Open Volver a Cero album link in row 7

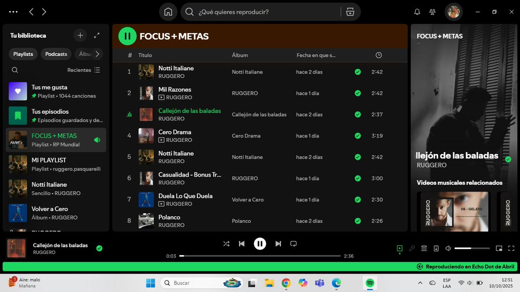click(247, 200)
